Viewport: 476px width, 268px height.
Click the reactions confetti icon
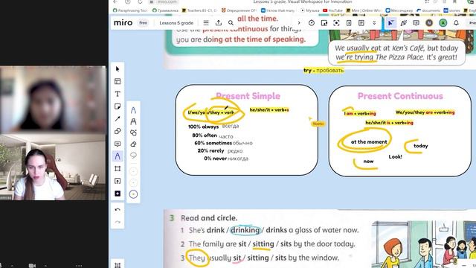point(403,23)
